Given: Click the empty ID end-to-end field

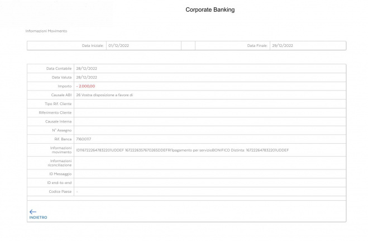Looking at the screenshot, I should click(209, 183).
